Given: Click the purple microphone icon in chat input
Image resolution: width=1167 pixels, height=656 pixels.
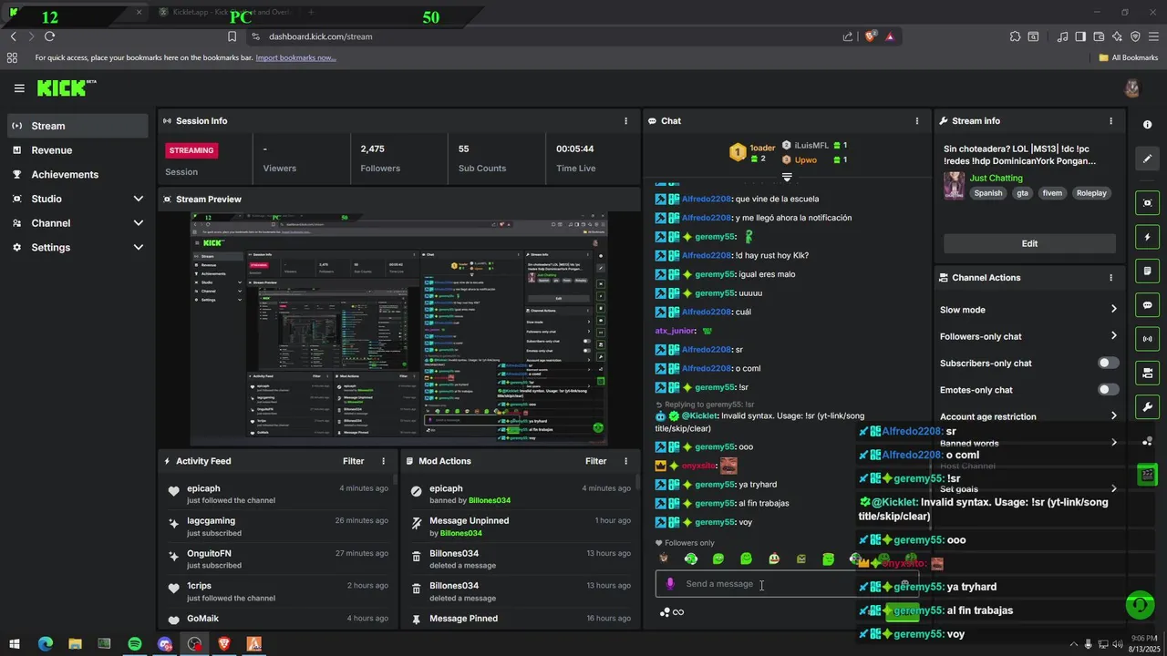Looking at the screenshot, I should tap(670, 584).
